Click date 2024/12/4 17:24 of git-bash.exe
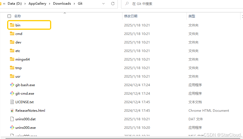 tap(137, 85)
